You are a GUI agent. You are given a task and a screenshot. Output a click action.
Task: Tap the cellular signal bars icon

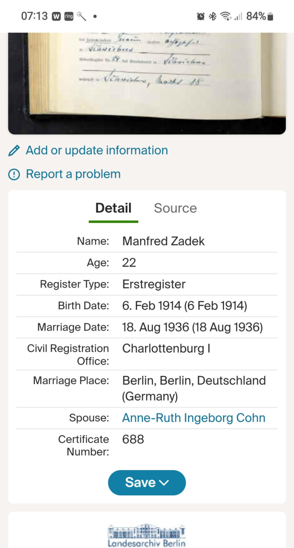(239, 16)
